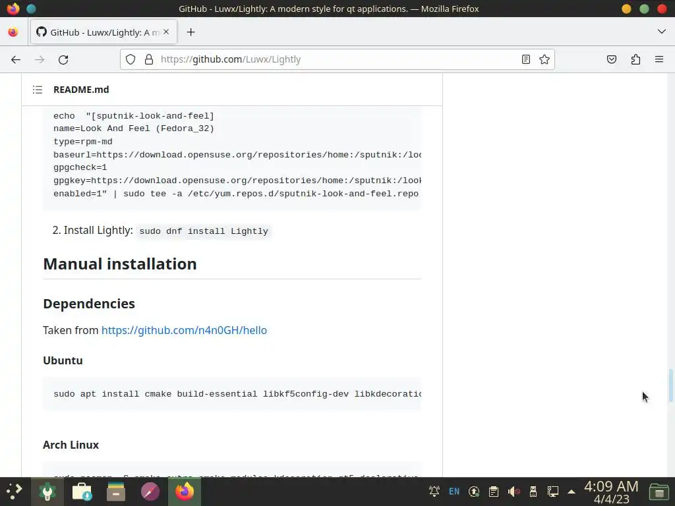Open removable USB devices tray icon

533,491
